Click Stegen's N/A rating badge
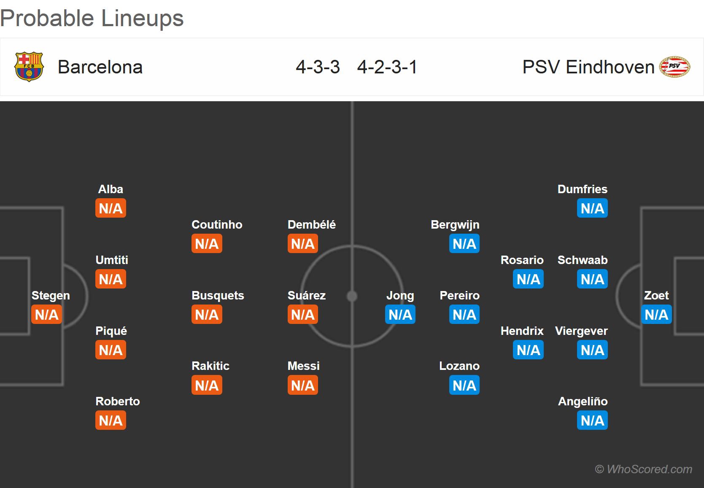The height and width of the screenshot is (488, 704). point(46,315)
